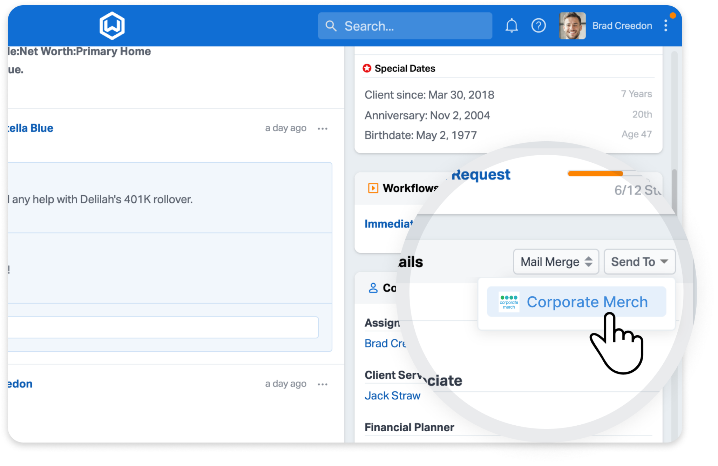Select Corporate Merch from the Send To menu
This screenshot has height=466, width=718.
coord(587,302)
